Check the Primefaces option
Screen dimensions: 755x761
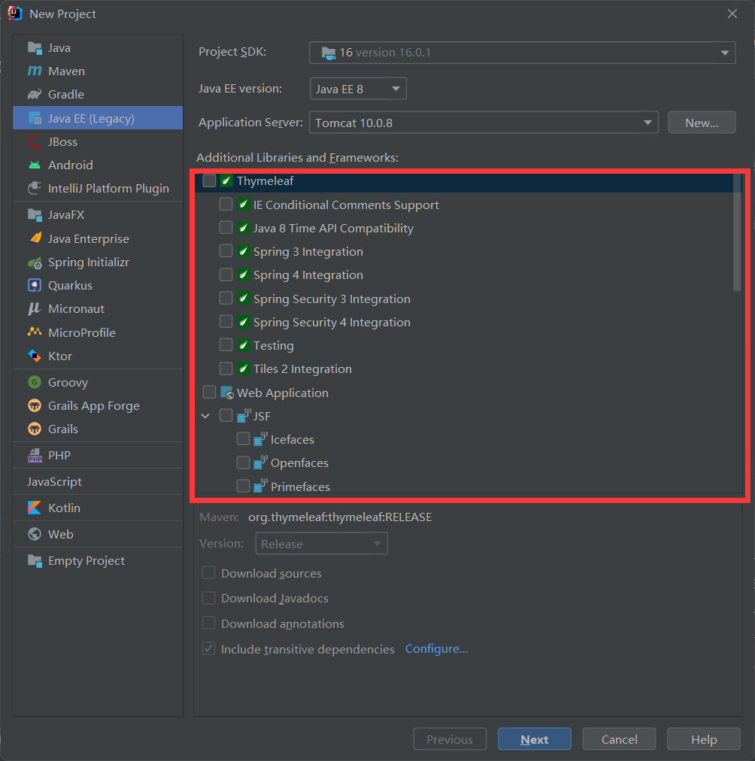click(243, 486)
